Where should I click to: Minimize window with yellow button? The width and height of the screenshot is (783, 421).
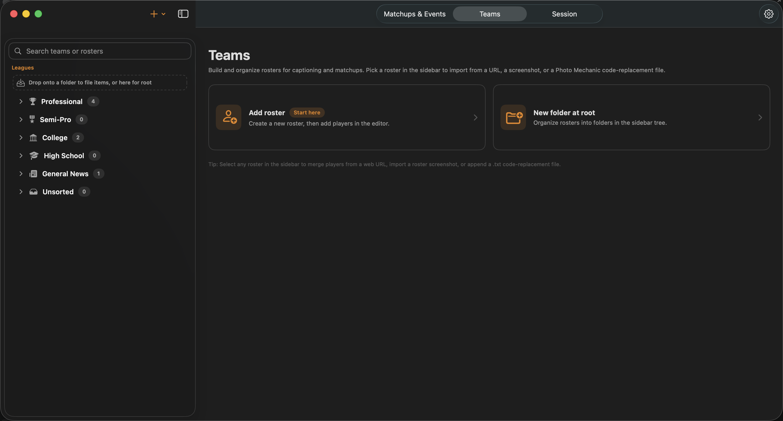coord(26,14)
